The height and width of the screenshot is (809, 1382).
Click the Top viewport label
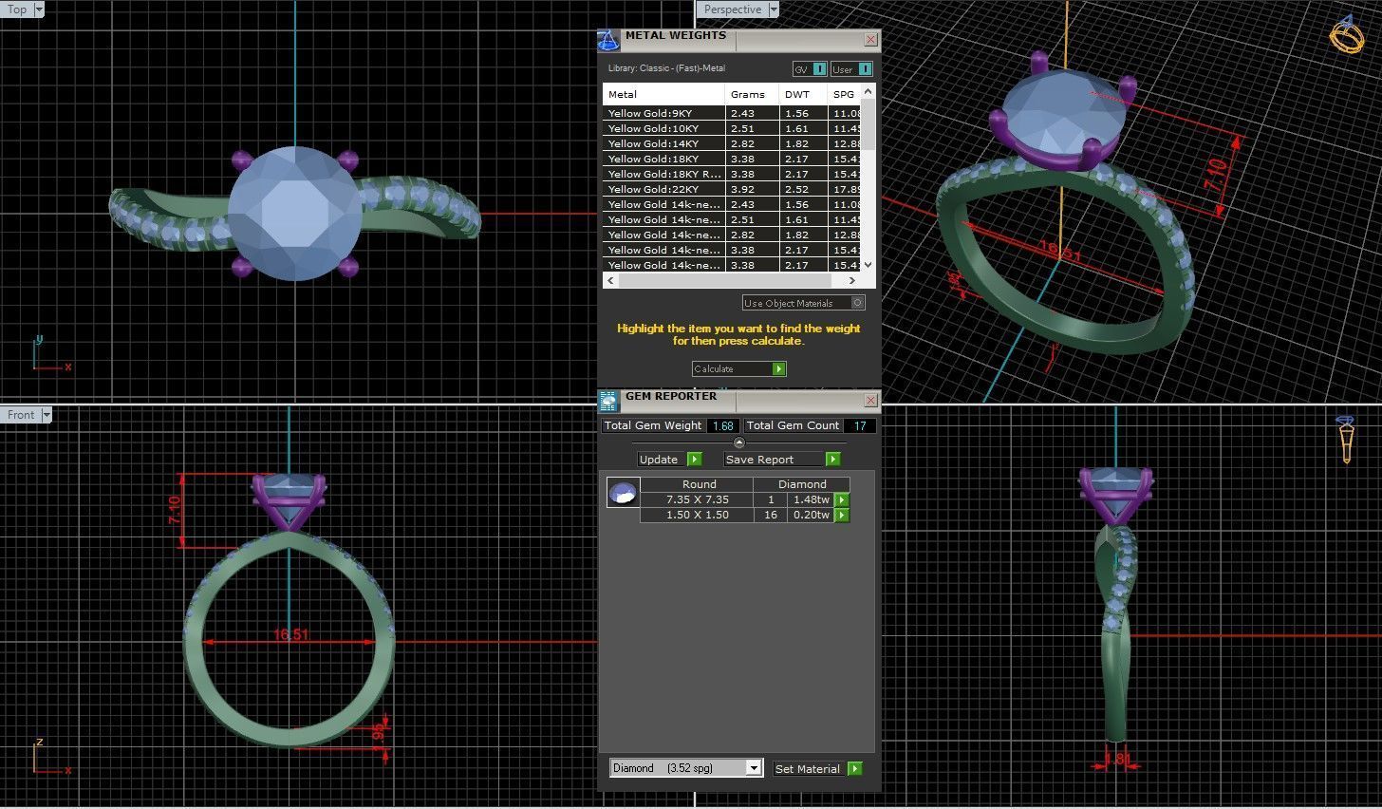point(17,9)
